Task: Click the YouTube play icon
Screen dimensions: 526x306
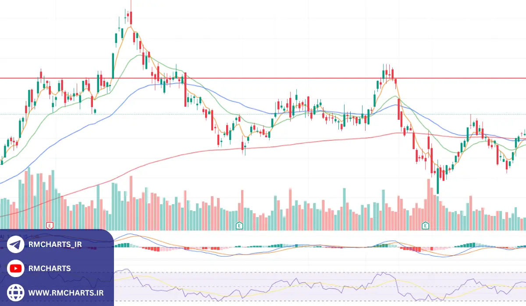Action: tap(16, 268)
